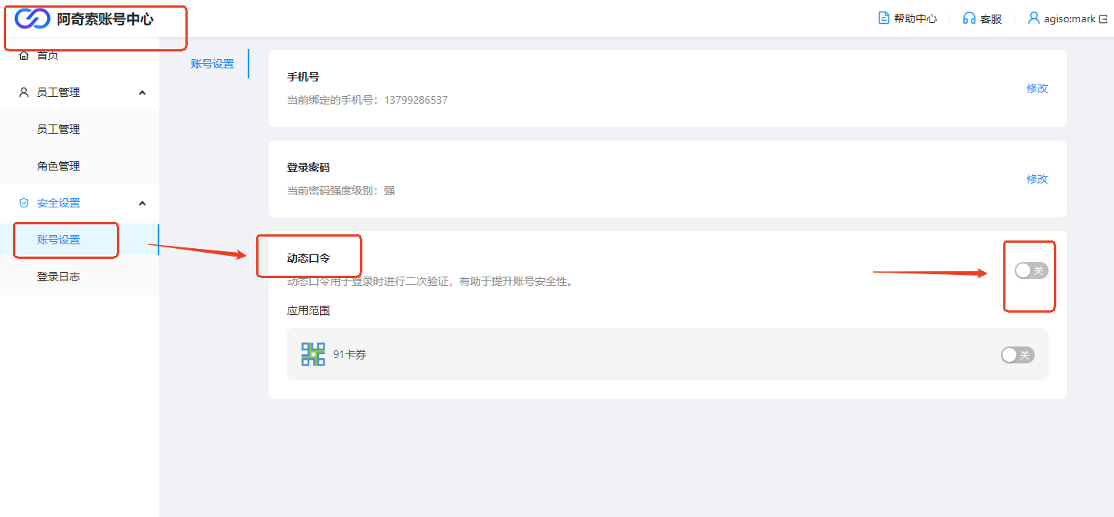Click the customer service headset icon
Screen dimensions: 1114x517
coord(969,18)
